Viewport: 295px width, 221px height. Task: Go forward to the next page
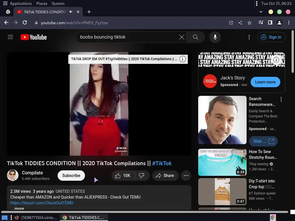click(16, 22)
